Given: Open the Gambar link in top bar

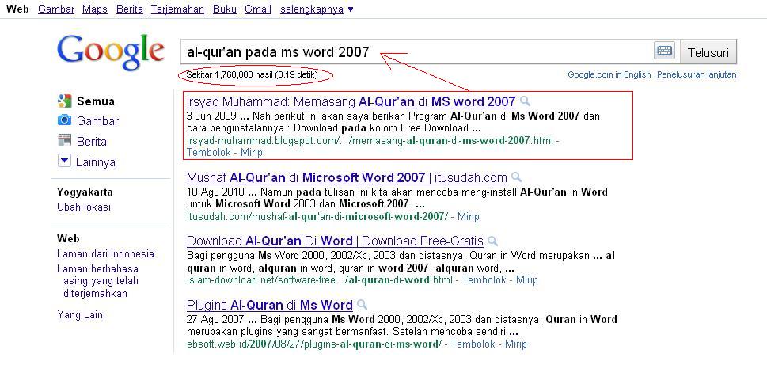Looking at the screenshot, I should (56, 9).
